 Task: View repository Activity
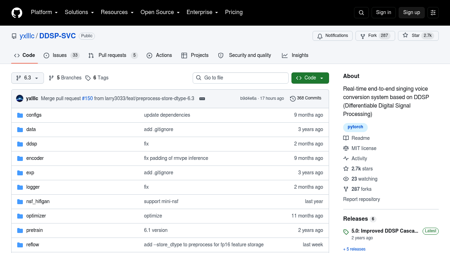coord(355,158)
